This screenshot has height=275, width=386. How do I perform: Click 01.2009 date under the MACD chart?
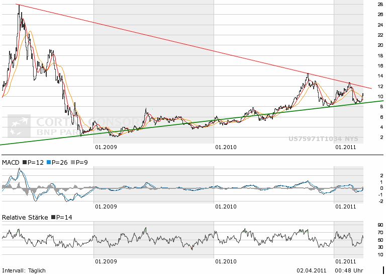pos(106,207)
